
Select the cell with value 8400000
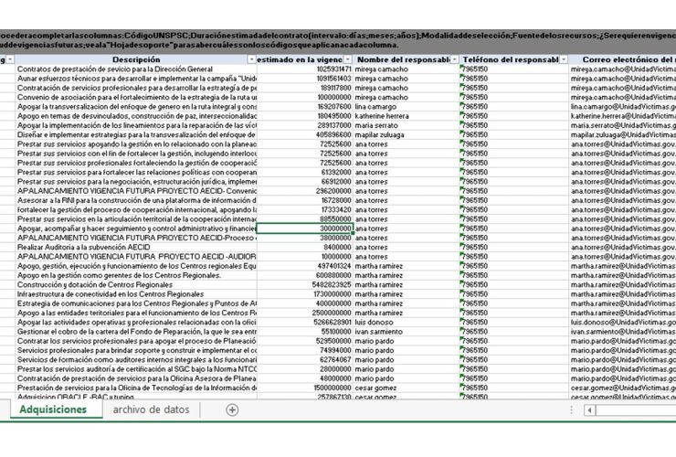click(x=305, y=248)
